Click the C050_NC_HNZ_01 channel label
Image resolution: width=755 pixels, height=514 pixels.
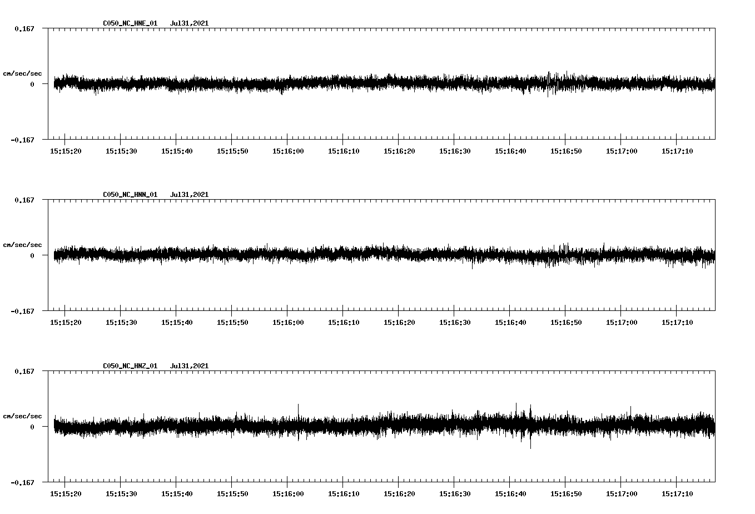(x=129, y=365)
